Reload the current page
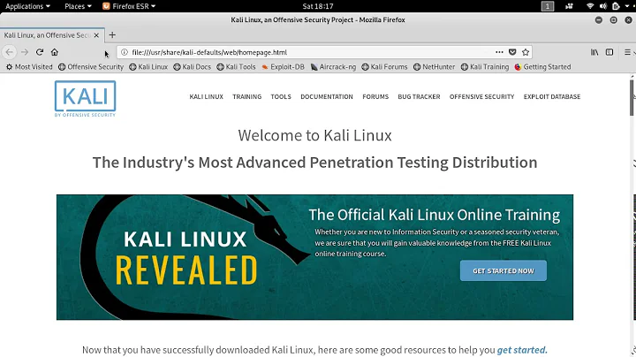Image resolution: width=636 pixels, height=357 pixels. click(40, 52)
